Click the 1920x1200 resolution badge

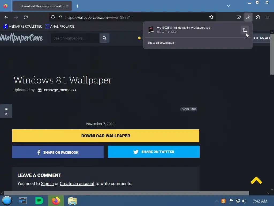[188, 109]
